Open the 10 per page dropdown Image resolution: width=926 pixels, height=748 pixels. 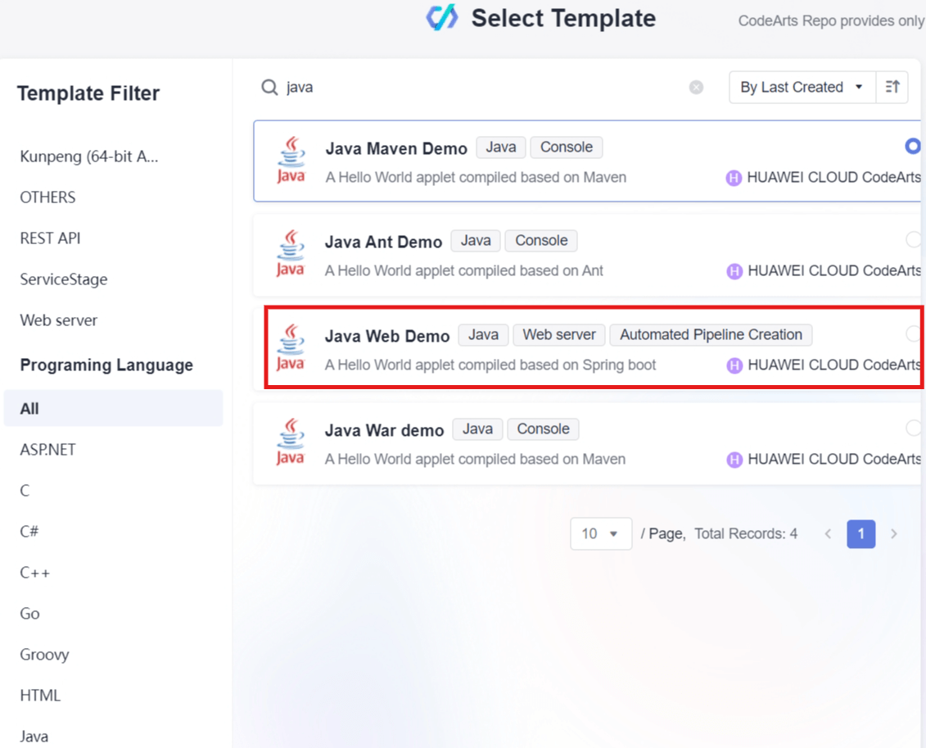(x=600, y=534)
